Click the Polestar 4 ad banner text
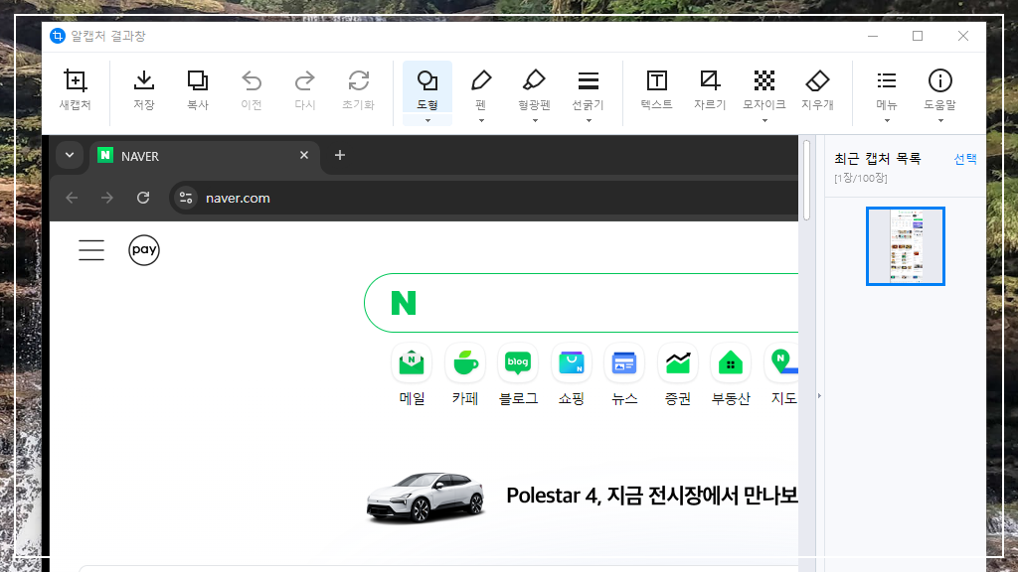 pyautogui.click(x=652, y=496)
